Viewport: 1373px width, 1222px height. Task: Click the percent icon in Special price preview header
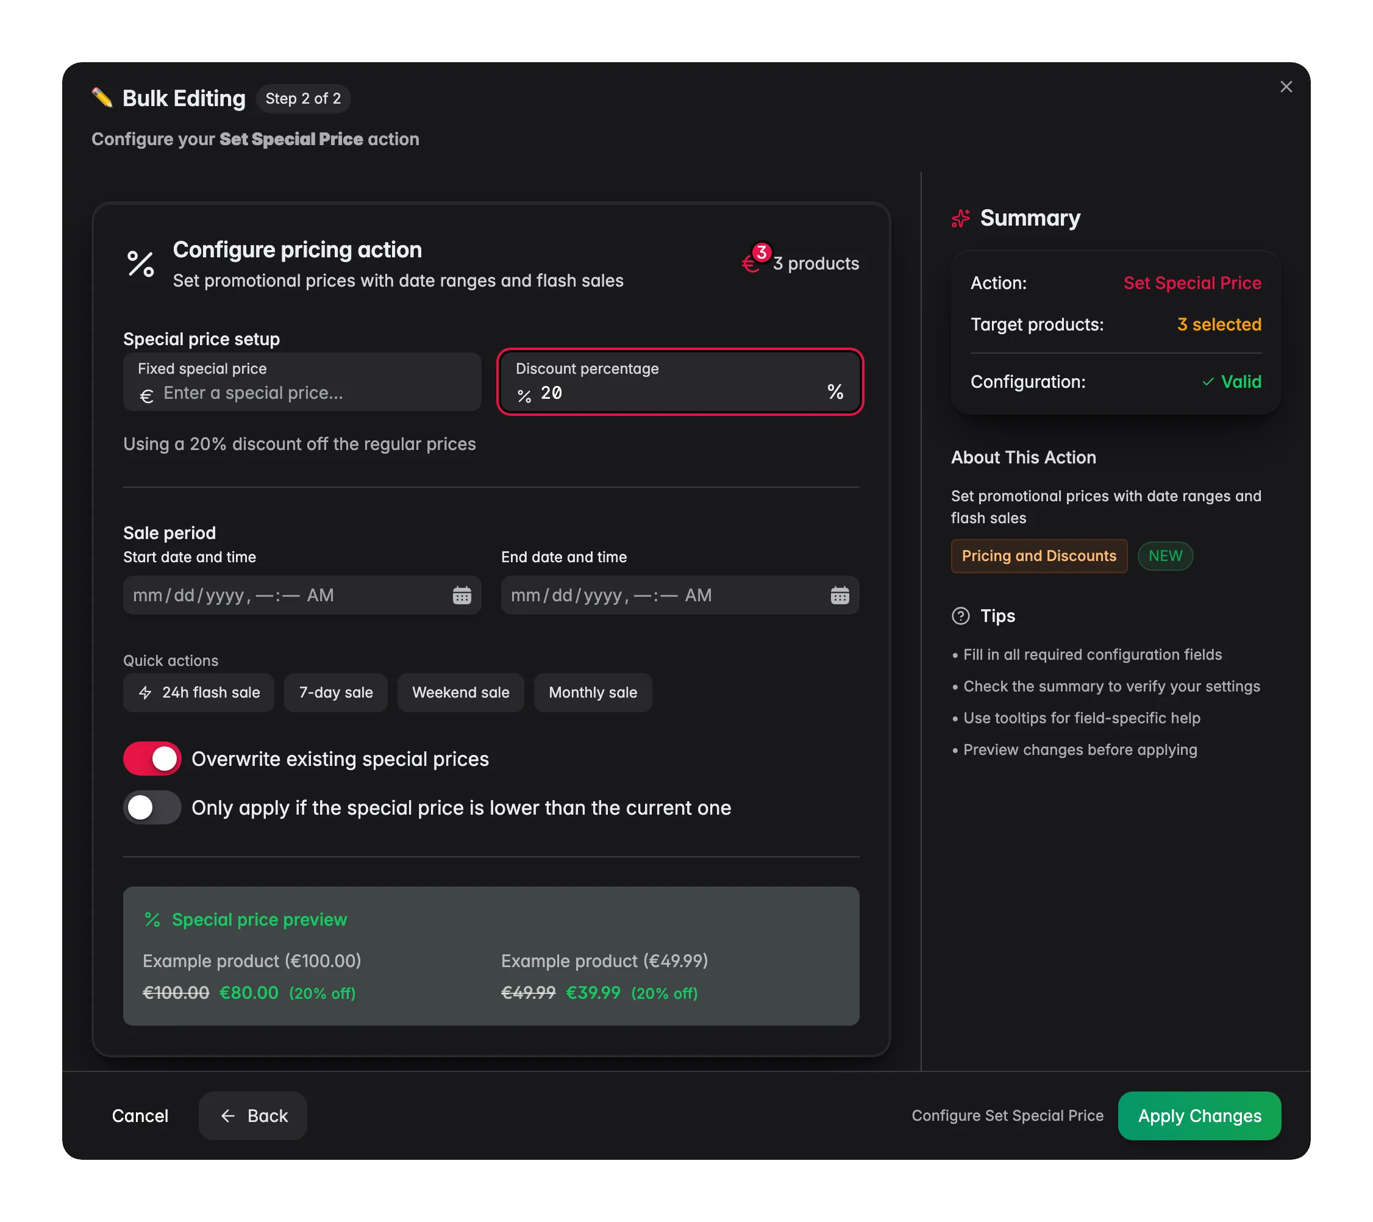(152, 920)
